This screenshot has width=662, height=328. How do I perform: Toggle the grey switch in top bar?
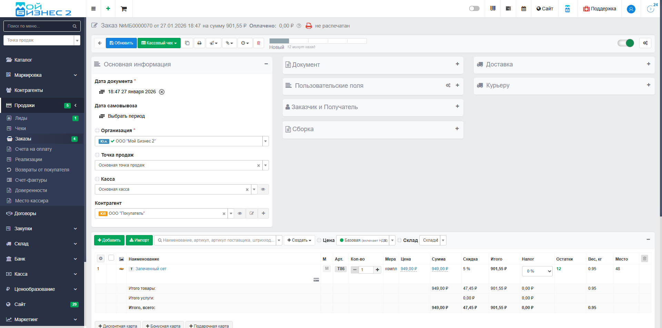(x=474, y=9)
